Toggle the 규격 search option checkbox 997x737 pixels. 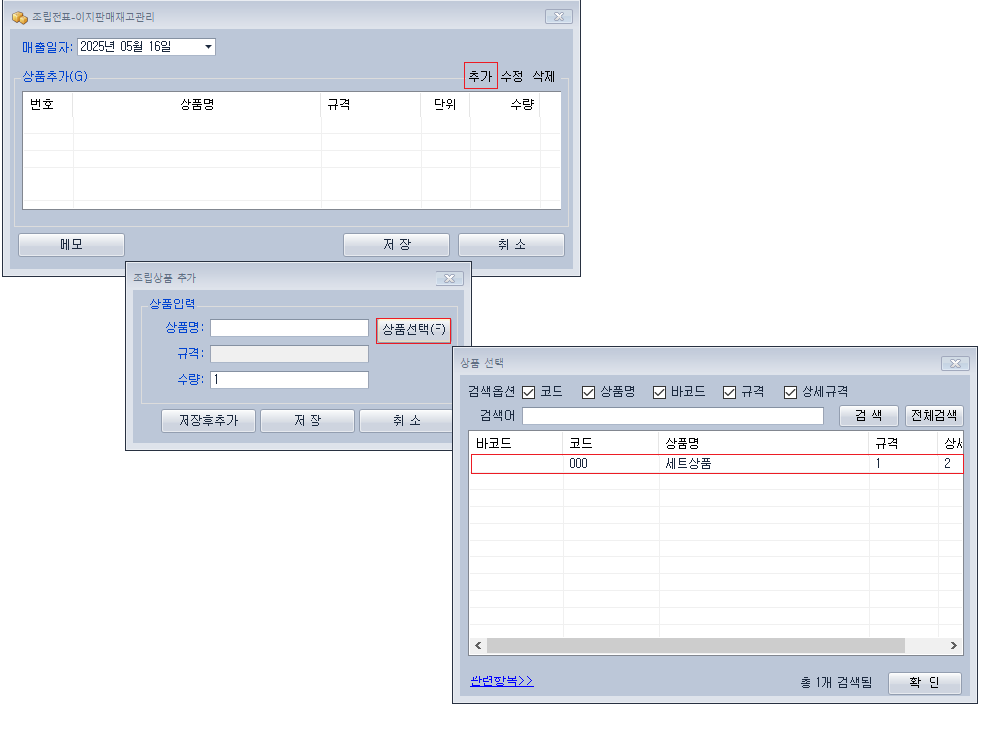730,393
